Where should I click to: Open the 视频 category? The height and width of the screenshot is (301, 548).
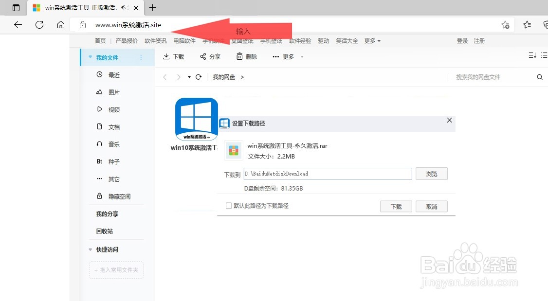114,109
